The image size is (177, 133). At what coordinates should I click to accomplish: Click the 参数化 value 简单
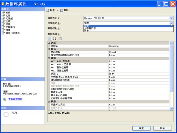point(139,74)
